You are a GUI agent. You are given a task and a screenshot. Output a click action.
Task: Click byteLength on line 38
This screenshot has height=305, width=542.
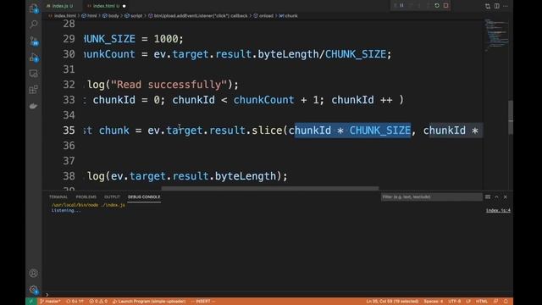[246, 176]
